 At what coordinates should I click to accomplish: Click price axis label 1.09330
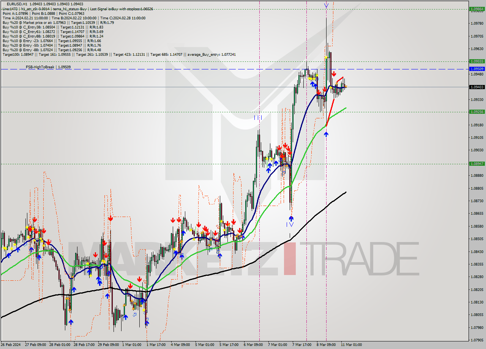coord(477,100)
